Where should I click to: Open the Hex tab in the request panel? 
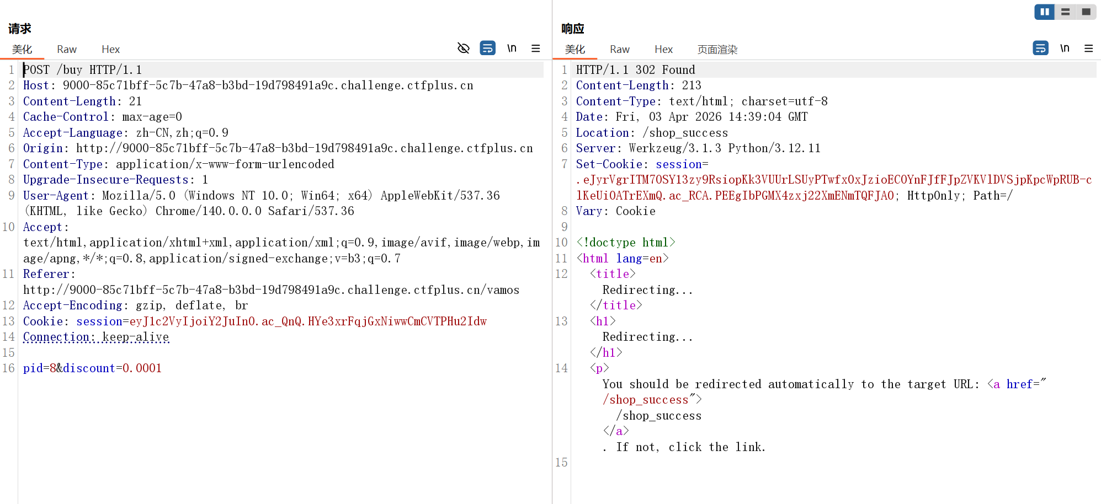pos(110,50)
